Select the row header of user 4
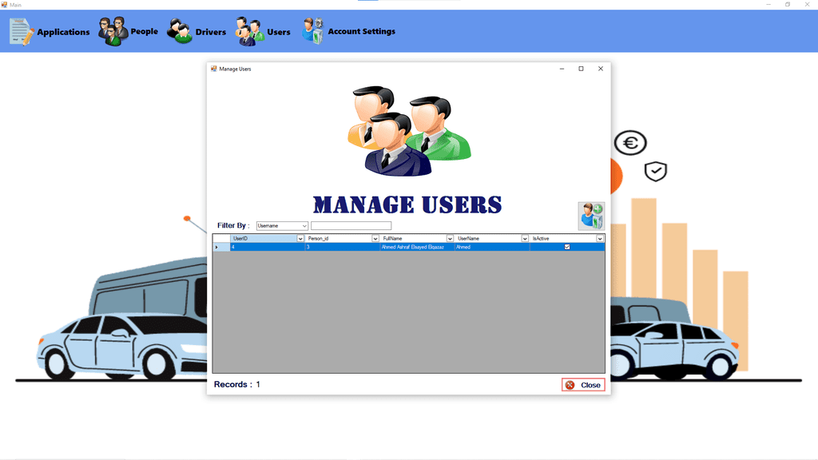The width and height of the screenshot is (818, 460). pyautogui.click(x=217, y=248)
